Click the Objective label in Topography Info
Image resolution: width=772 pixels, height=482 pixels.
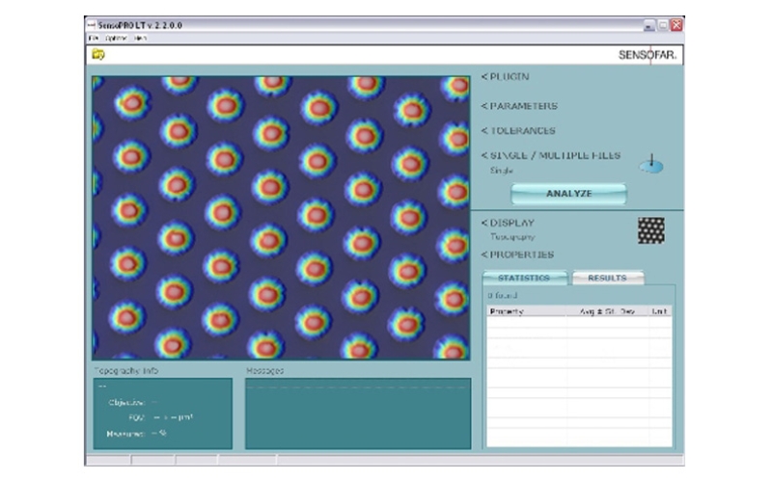pyautogui.click(x=126, y=402)
